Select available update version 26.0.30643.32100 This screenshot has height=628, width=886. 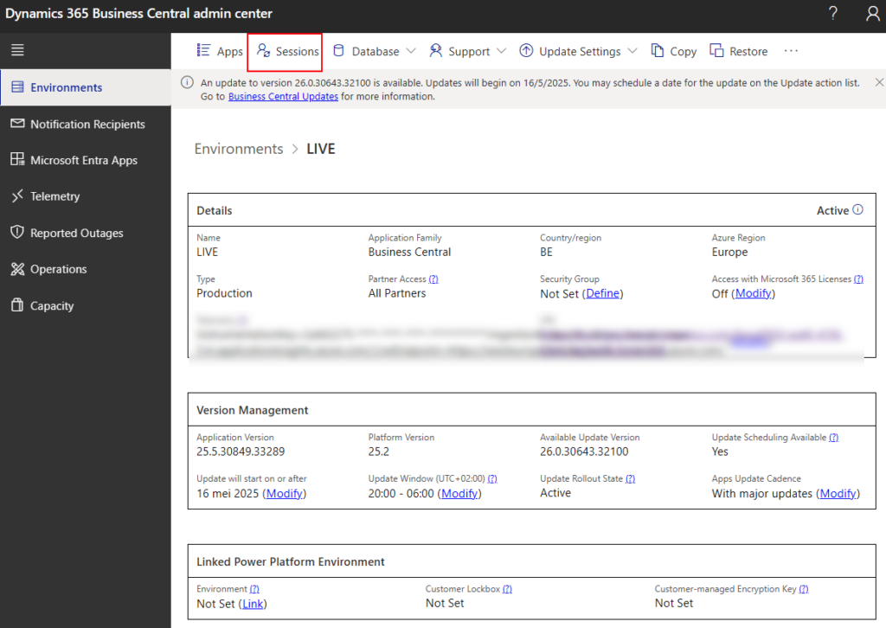tap(584, 452)
